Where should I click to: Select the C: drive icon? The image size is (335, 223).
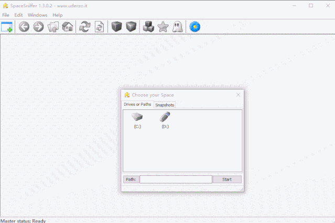pyautogui.click(x=137, y=120)
